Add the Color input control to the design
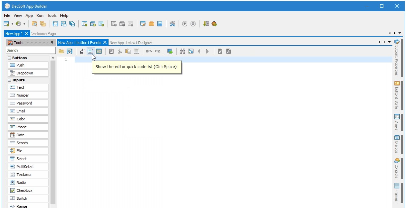 pyautogui.click(x=28, y=119)
